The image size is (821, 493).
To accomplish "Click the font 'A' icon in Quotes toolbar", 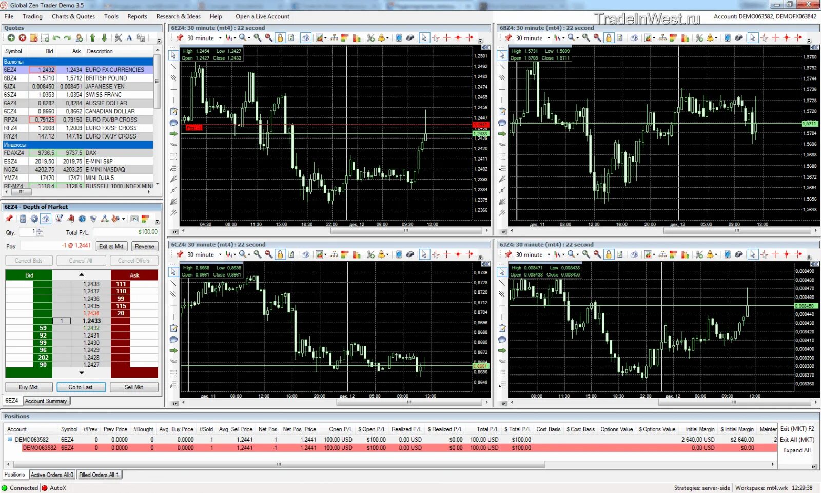I will 129,38.
